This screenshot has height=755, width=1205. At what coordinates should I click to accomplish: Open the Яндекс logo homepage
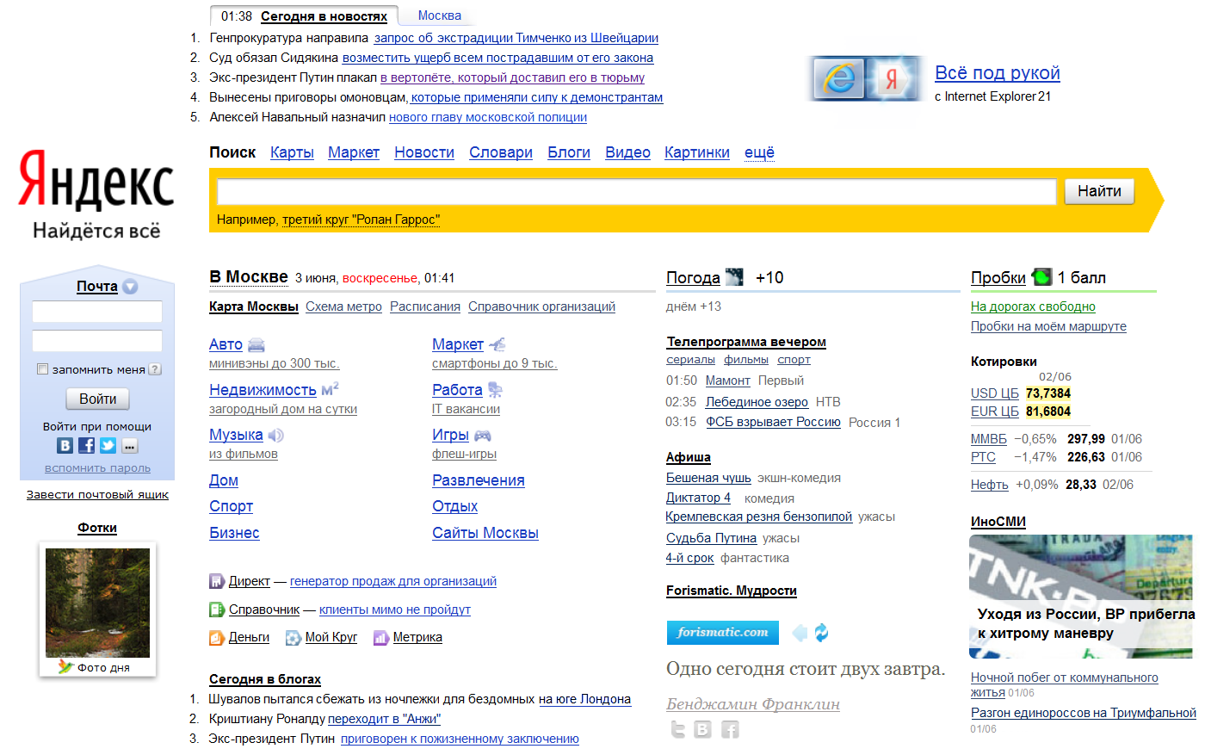96,181
